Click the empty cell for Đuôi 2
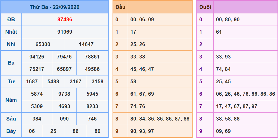Image resolution: width=278 pixels, height=138 pixels. 245,44
